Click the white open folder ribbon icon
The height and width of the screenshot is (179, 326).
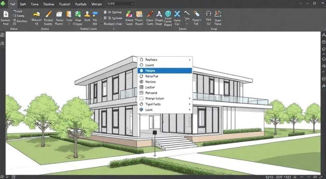pyautogui.click(x=59, y=14)
